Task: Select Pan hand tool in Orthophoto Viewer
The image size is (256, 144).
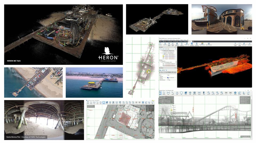Action: pyautogui.click(x=160, y=93)
